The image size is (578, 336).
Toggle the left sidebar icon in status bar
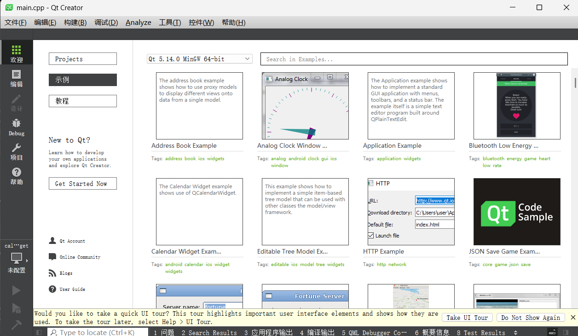coord(39,332)
